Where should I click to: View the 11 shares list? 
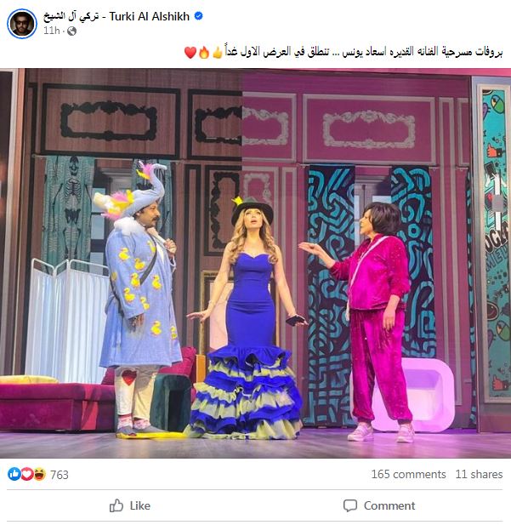479,474
